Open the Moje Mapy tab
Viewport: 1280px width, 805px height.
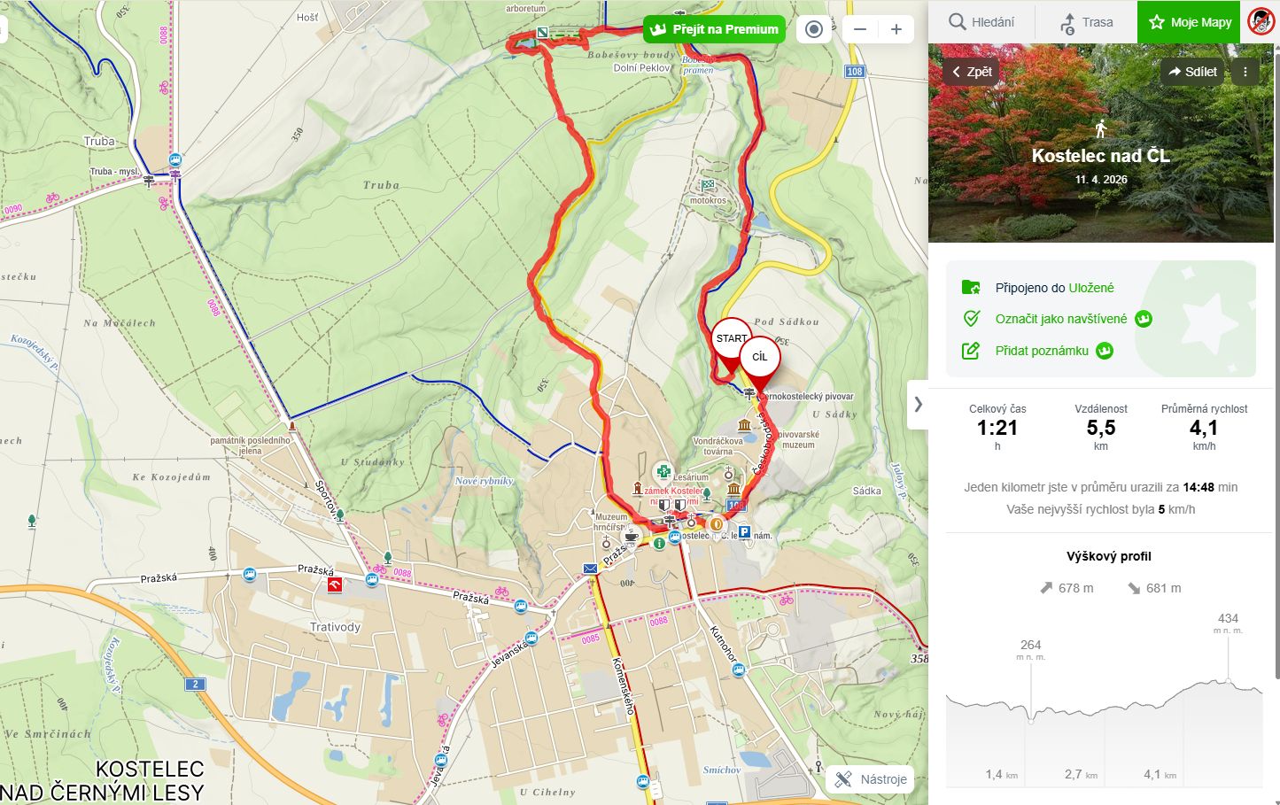1190,22
